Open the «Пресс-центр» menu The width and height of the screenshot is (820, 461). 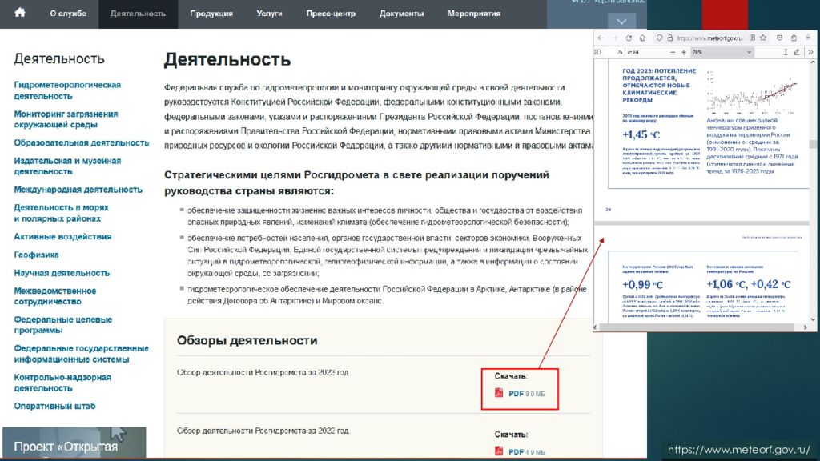click(331, 14)
